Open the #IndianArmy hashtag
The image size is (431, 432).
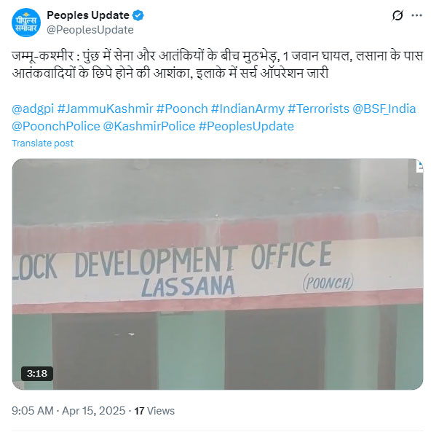pyautogui.click(x=248, y=109)
